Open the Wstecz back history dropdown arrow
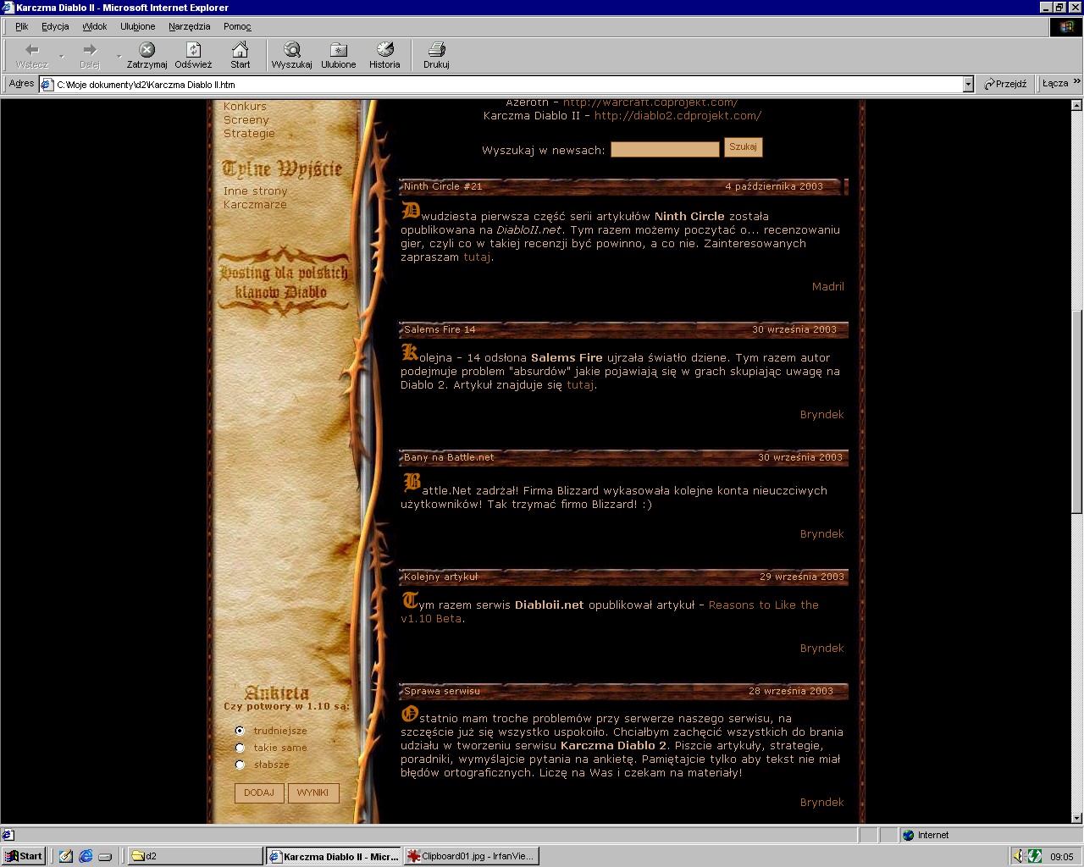This screenshot has height=867, width=1084. 61,56
